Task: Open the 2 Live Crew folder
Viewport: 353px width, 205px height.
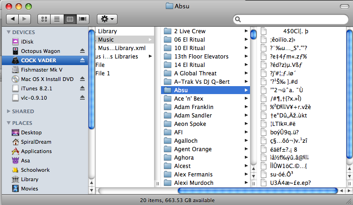Action: 206,31
